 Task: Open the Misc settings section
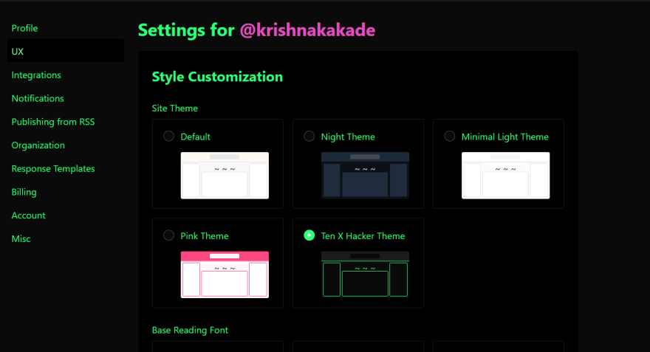[x=21, y=239]
